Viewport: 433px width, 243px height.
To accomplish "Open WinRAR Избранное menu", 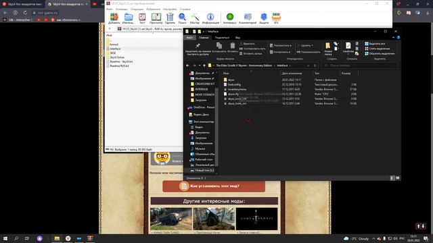I will pyautogui.click(x=154, y=9).
